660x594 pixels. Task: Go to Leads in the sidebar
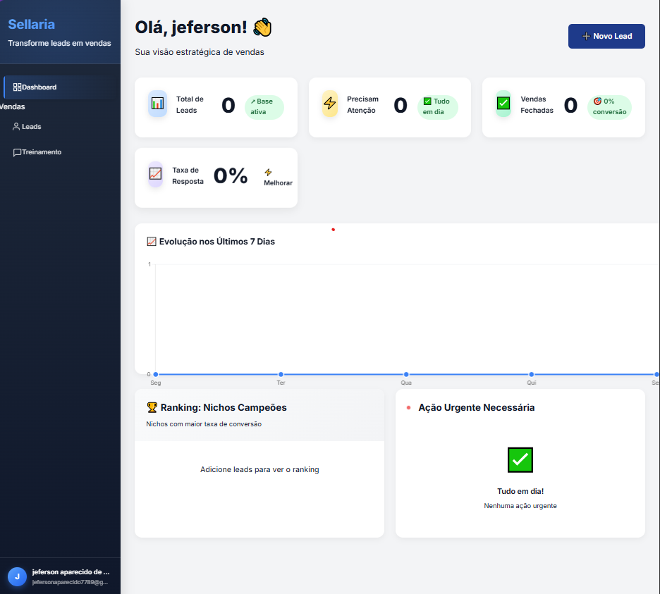31,127
